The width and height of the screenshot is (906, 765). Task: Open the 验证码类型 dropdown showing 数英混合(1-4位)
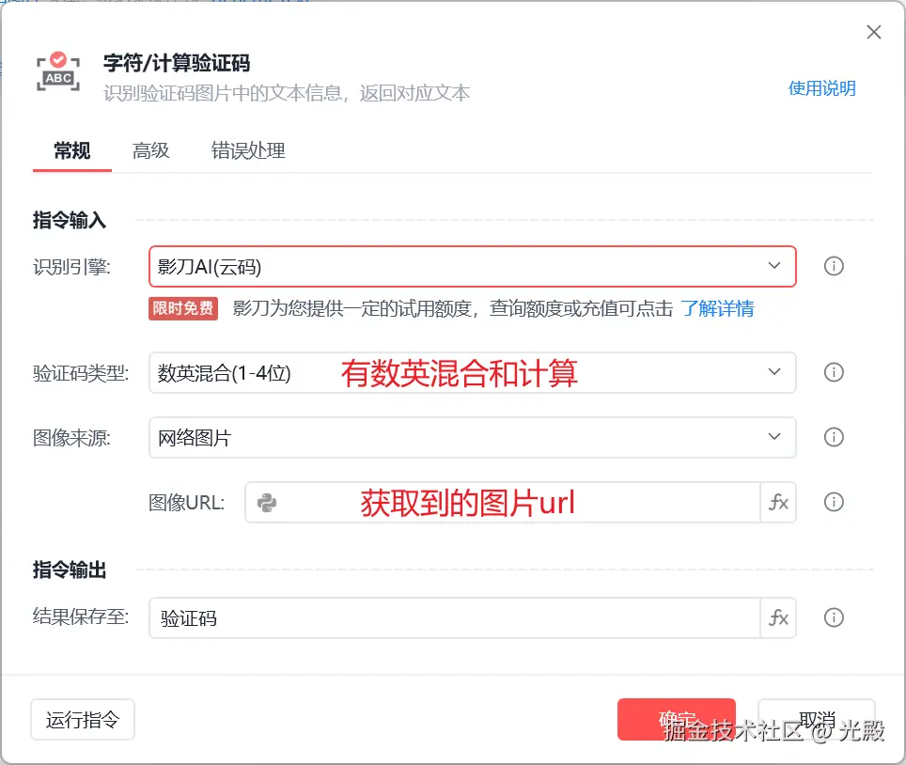(x=472, y=373)
